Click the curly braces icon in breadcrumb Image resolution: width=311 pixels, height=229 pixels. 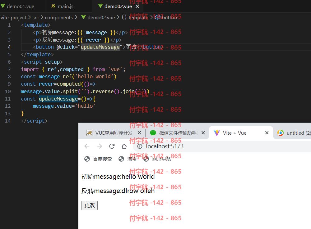(x=124, y=17)
